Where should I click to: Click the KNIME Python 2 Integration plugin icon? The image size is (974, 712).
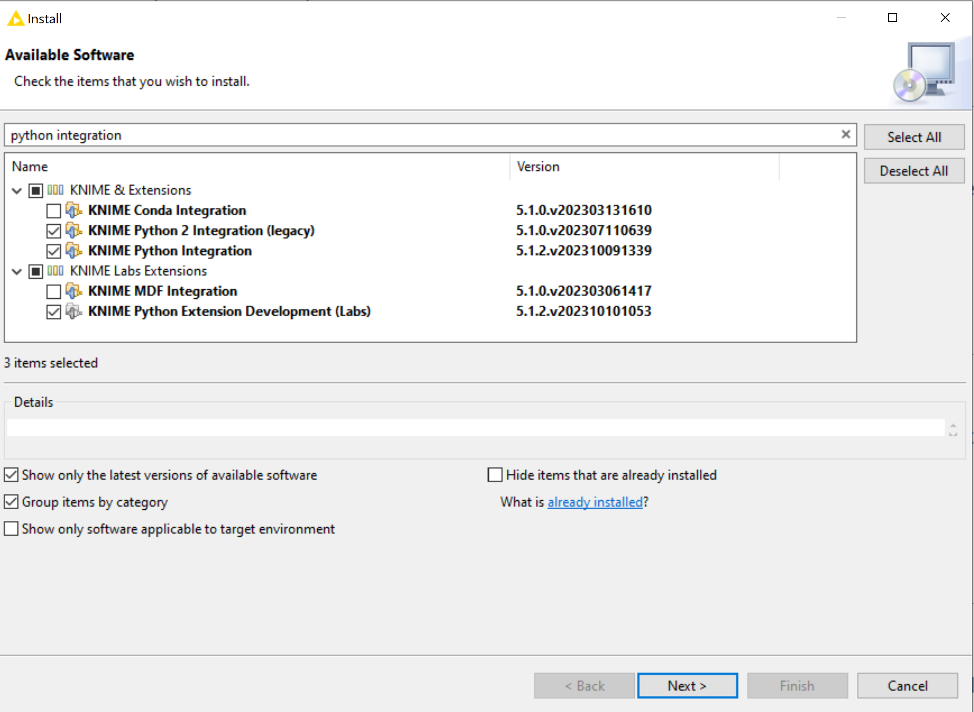click(74, 230)
